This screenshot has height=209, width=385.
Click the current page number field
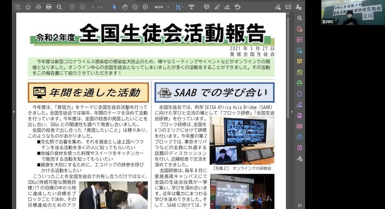click(x=92, y=7)
